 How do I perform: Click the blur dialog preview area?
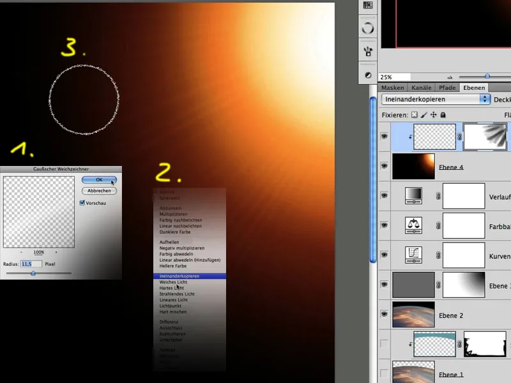[x=39, y=212]
